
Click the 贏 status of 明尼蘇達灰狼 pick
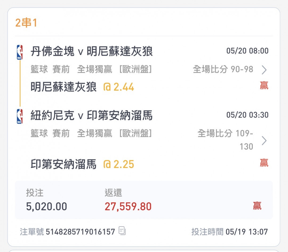pyautogui.click(x=264, y=86)
